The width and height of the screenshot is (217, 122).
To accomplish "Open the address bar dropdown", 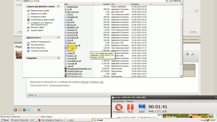I will [166, 1].
